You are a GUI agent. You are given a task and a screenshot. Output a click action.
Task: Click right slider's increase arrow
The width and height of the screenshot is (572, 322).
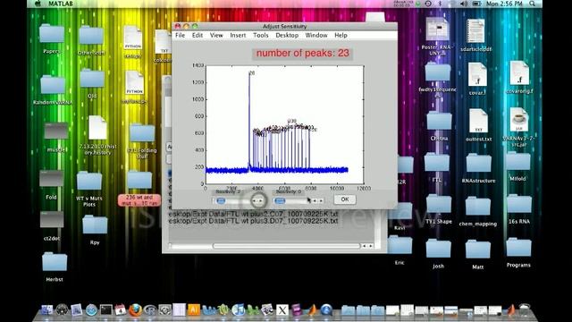(321, 200)
